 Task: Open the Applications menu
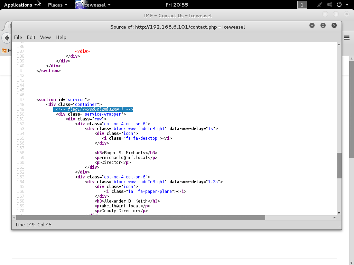[x=19, y=5]
